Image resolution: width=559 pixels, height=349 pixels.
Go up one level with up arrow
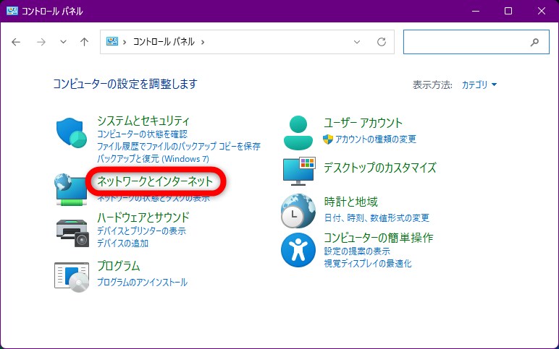84,42
